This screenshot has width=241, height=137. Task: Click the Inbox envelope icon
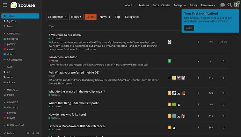(x=5, y=95)
